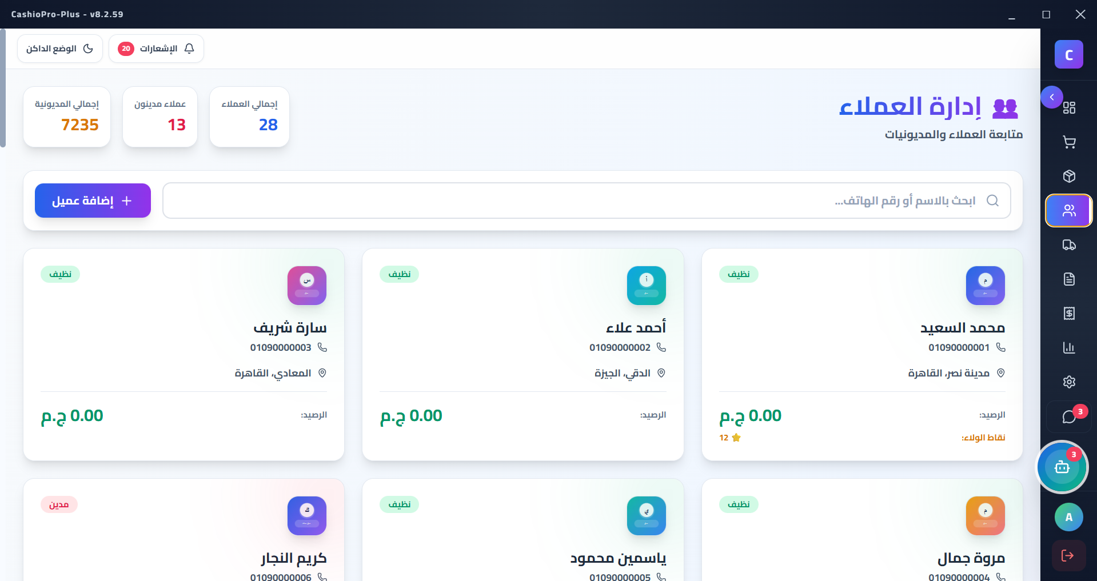Click location pin beside مدينة نصر، القاهرة
1097x581 pixels.
point(1000,373)
